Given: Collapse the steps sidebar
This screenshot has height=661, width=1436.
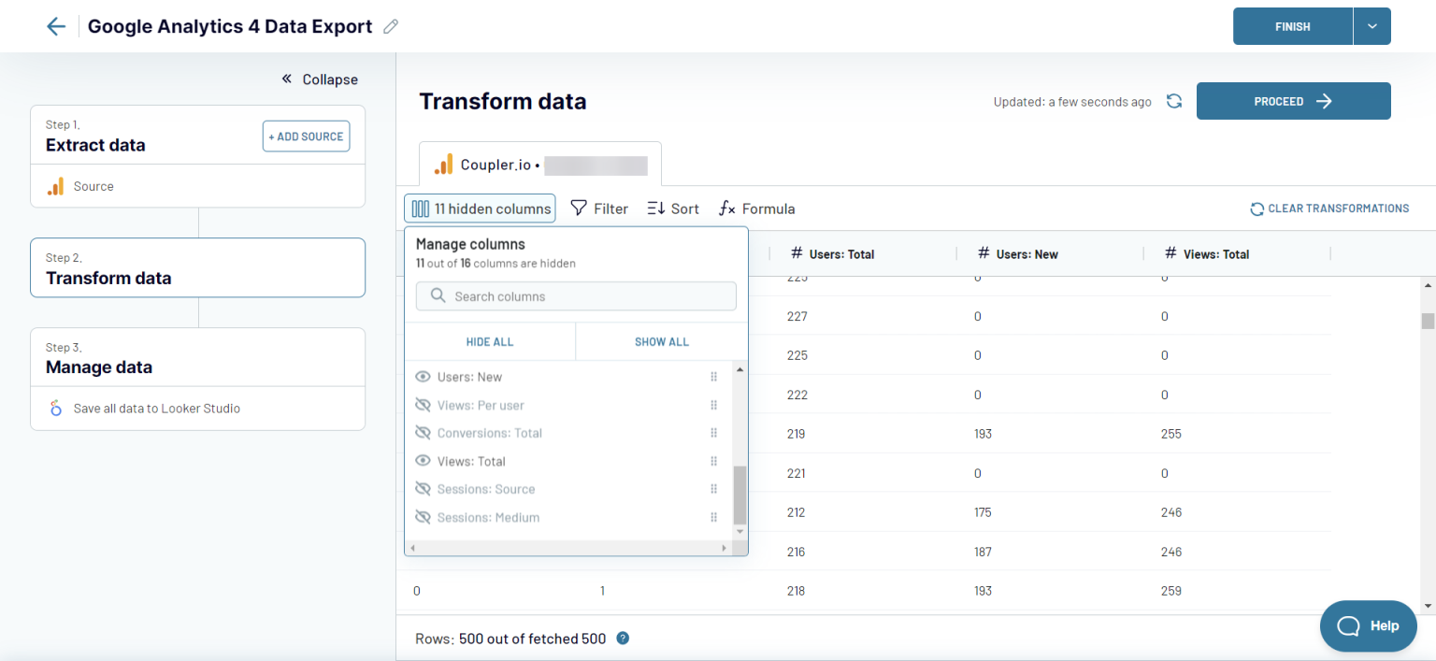Looking at the screenshot, I should tap(318, 79).
